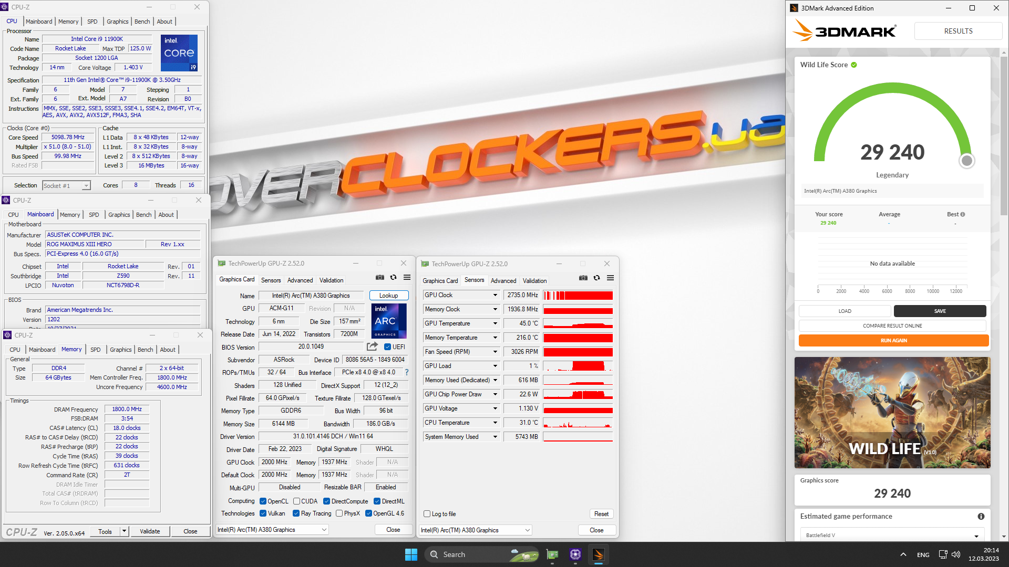
Task: Click the info icon next to Best score
Action: coord(963,214)
